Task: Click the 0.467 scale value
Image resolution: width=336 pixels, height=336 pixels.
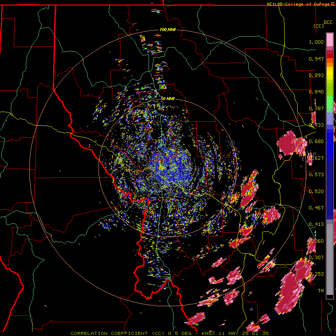Action: (x=316, y=208)
